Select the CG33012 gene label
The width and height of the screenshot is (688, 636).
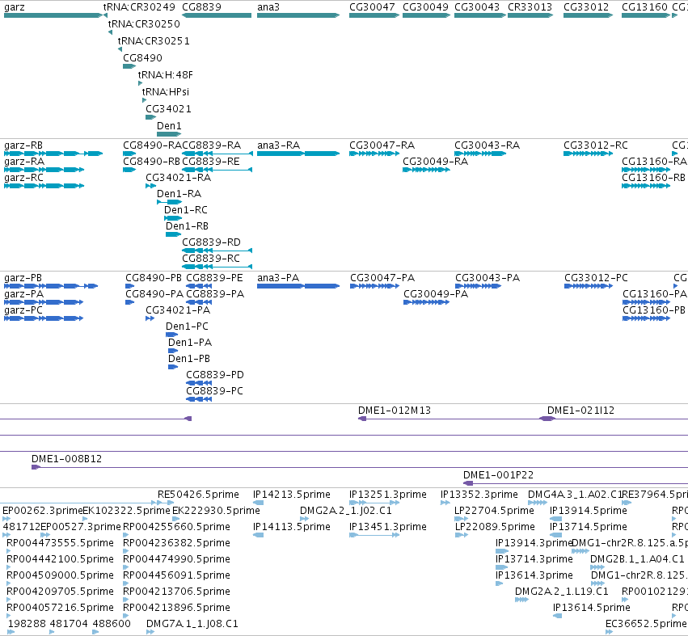click(x=586, y=7)
